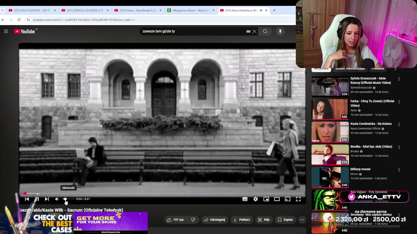Image resolution: width=417 pixels, height=234 pixels.
Task: Run search with the magnifier button
Action: click(x=265, y=32)
